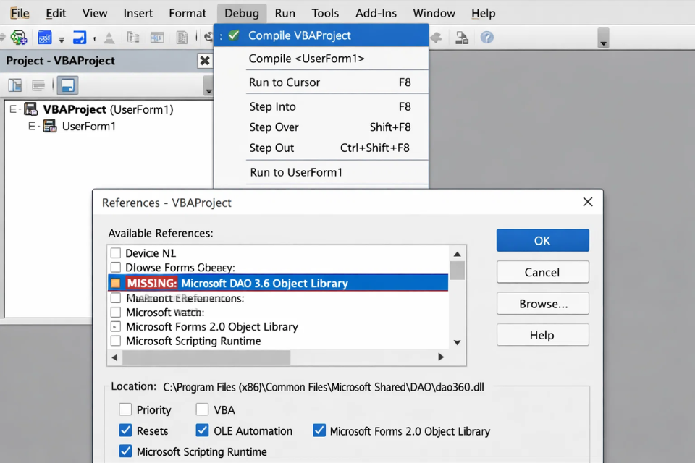The width and height of the screenshot is (695, 463).
Task: Click the blue Save toolbar icon
Action: (x=80, y=38)
